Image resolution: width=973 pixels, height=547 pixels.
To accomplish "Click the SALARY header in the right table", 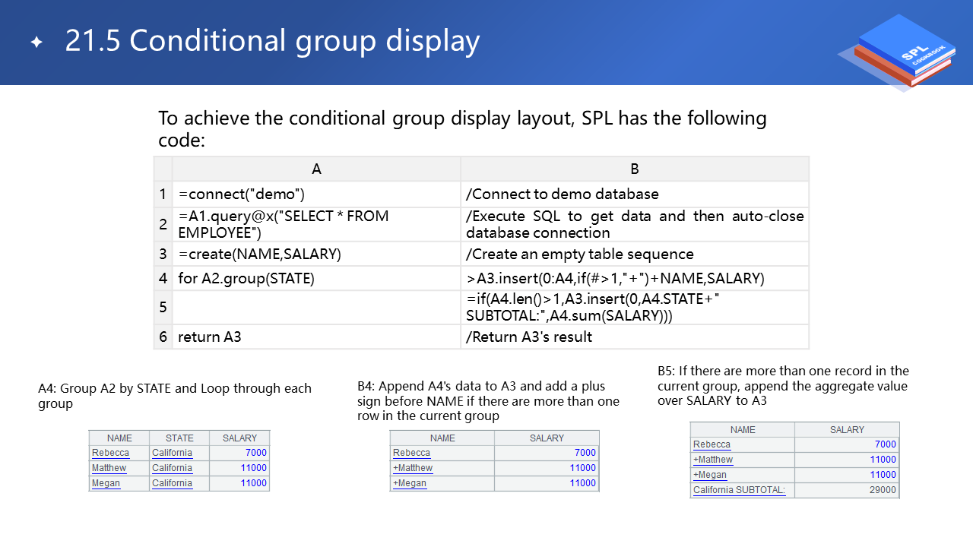I will pyautogui.click(x=847, y=430).
